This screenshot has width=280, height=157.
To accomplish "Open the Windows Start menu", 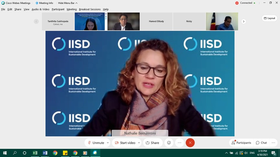I will 5,153.
